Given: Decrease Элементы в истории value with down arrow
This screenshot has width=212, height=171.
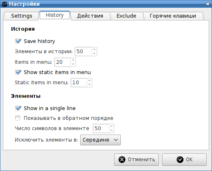Looking at the screenshot, I should pyautogui.click(x=94, y=54).
